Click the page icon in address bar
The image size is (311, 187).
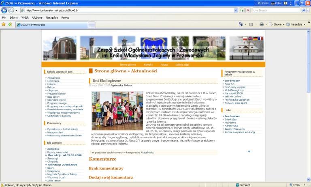tap(23, 10)
